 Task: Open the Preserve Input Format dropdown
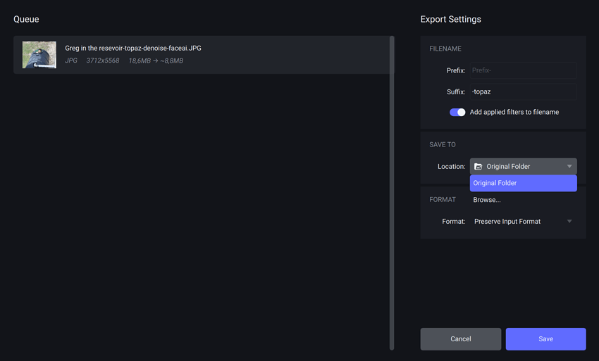pos(521,222)
